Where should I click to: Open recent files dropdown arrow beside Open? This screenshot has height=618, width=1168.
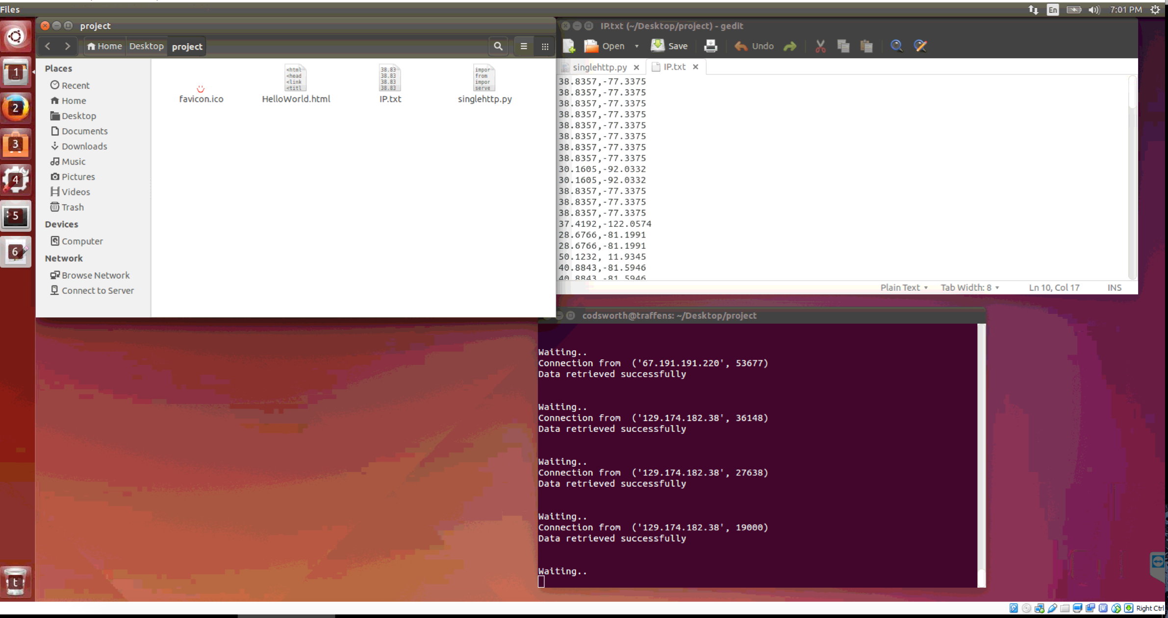click(x=637, y=46)
